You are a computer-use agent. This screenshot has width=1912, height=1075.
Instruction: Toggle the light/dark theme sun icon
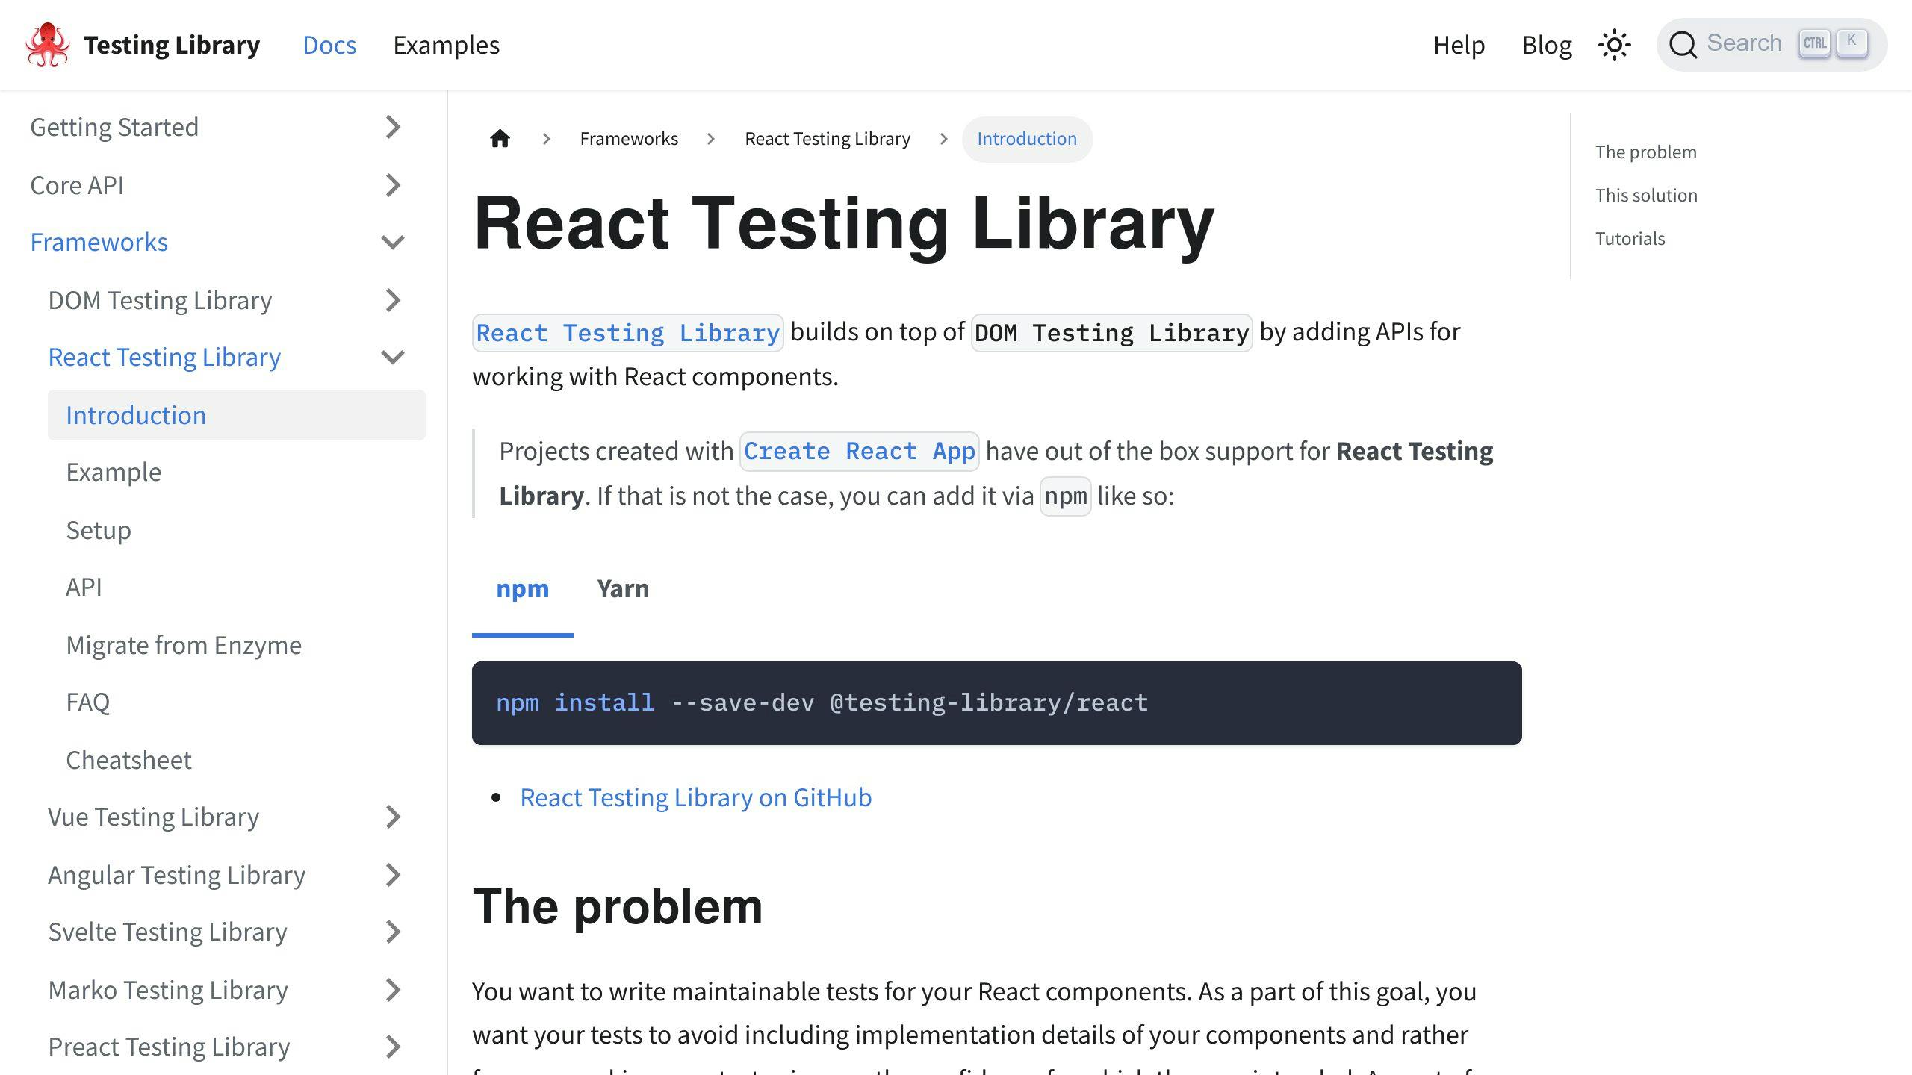click(x=1614, y=45)
